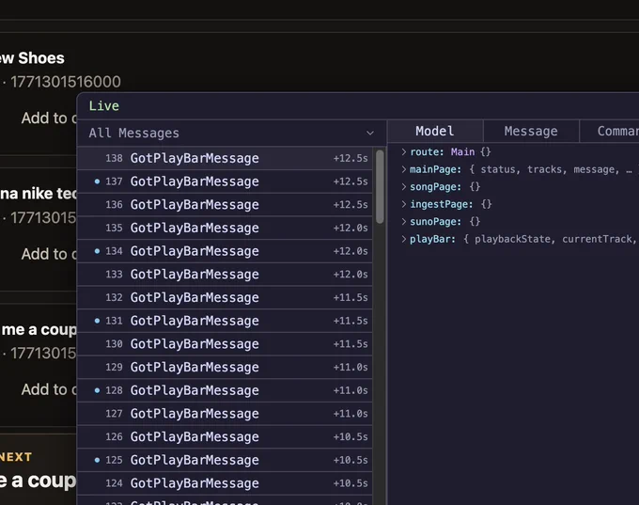
Task: Select message 124 GotPlayBarMessage
Action: pos(225,483)
